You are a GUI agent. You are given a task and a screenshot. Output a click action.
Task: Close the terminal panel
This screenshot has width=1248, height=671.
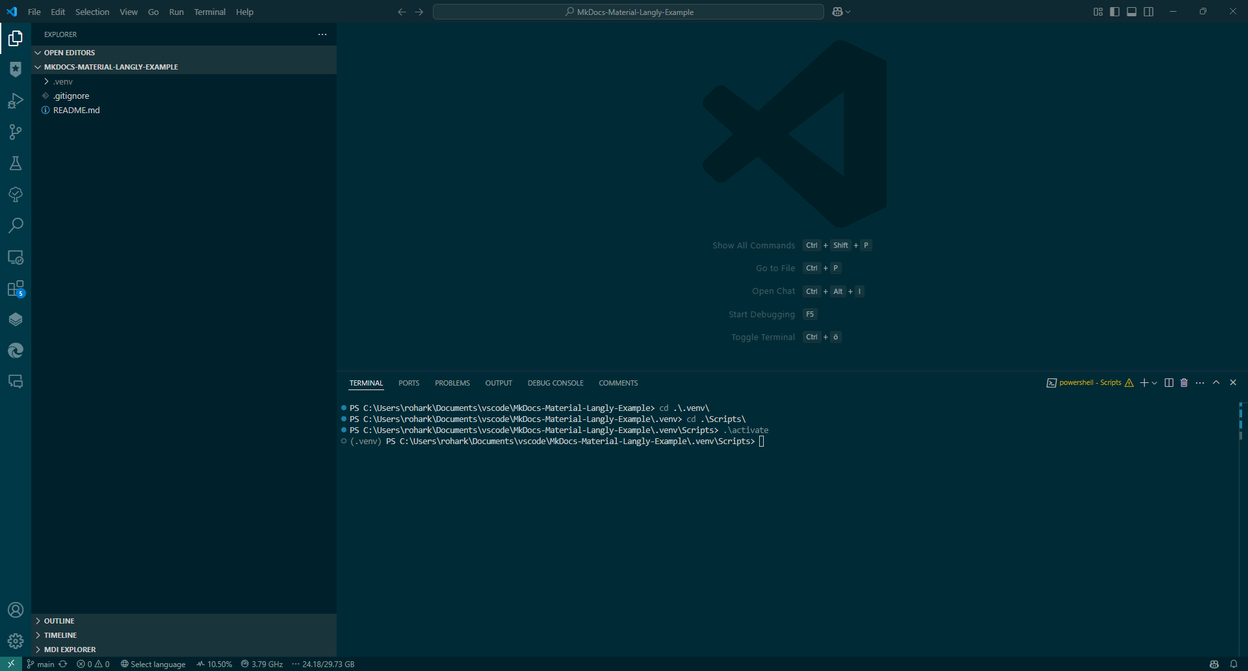tap(1233, 382)
